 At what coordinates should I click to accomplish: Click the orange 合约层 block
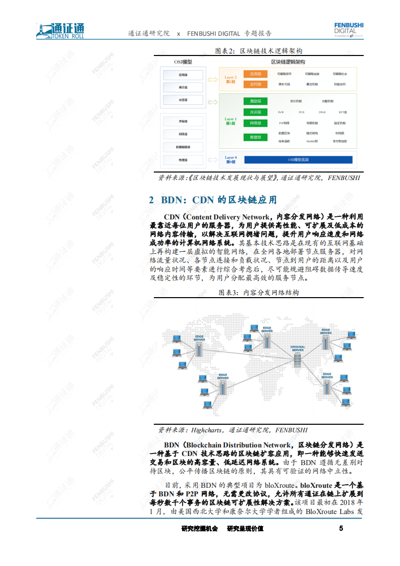point(255,84)
